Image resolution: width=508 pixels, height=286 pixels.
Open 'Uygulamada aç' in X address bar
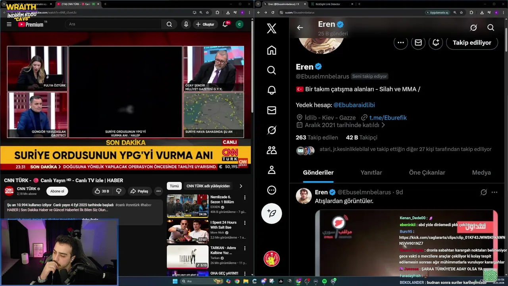point(437,12)
